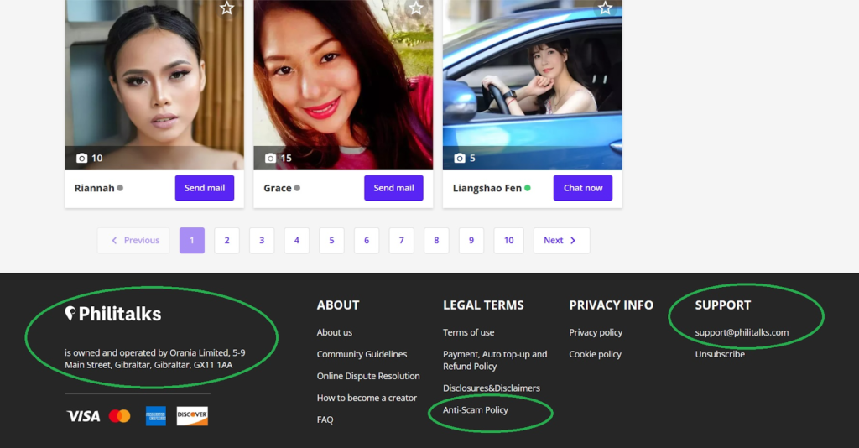Open How to become a creator
Viewport: 859px width, 448px height.
(367, 399)
